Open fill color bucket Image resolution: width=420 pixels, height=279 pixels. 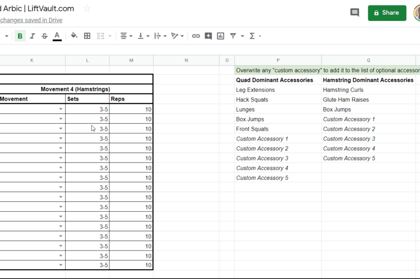[74, 36]
